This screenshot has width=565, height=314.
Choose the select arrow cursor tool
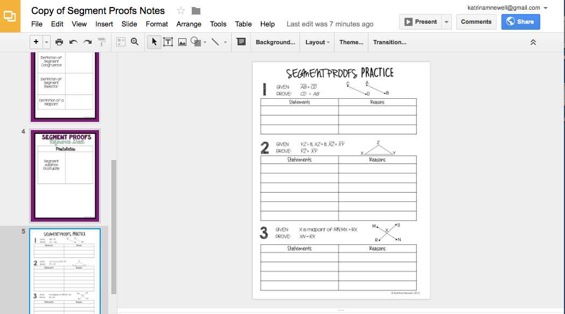[154, 42]
